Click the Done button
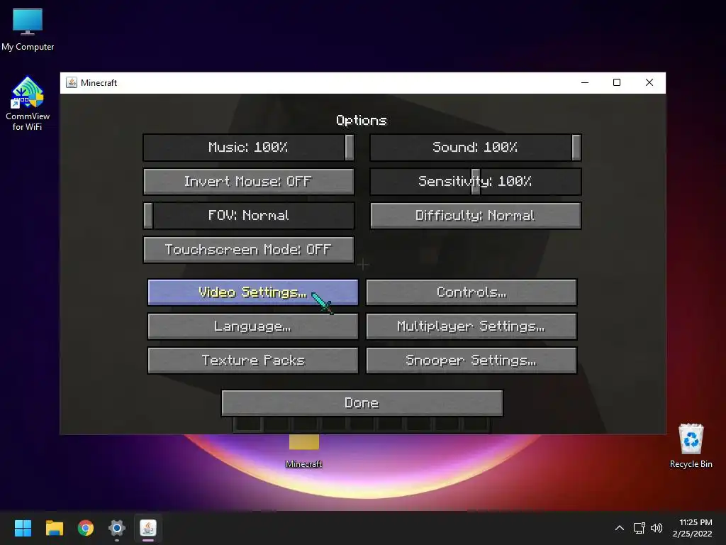This screenshot has width=726, height=545. coord(362,403)
